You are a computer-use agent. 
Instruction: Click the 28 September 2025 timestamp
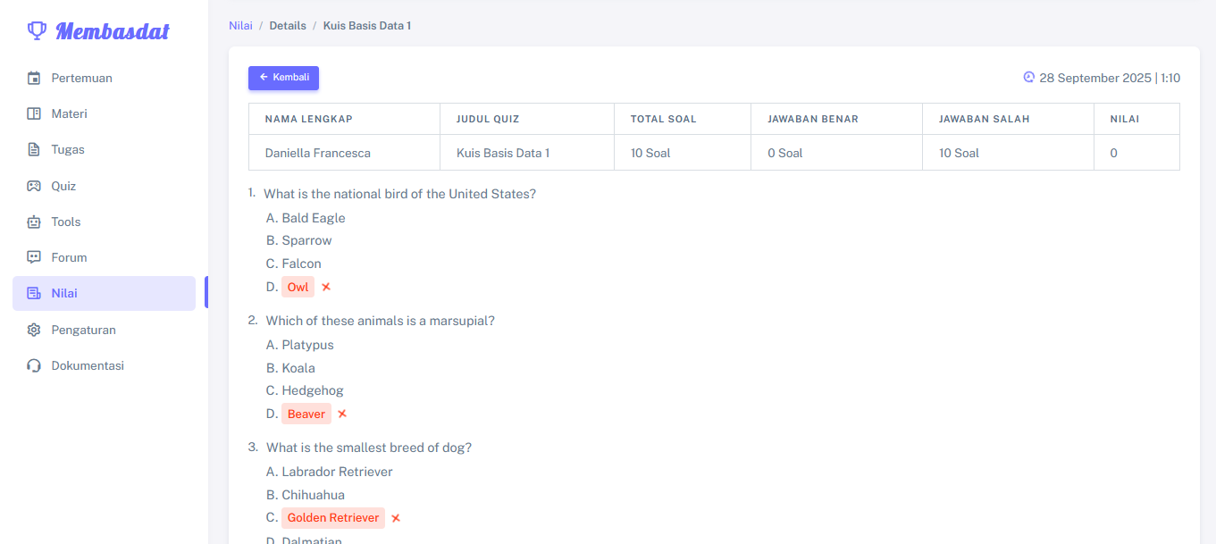pyautogui.click(x=1110, y=78)
